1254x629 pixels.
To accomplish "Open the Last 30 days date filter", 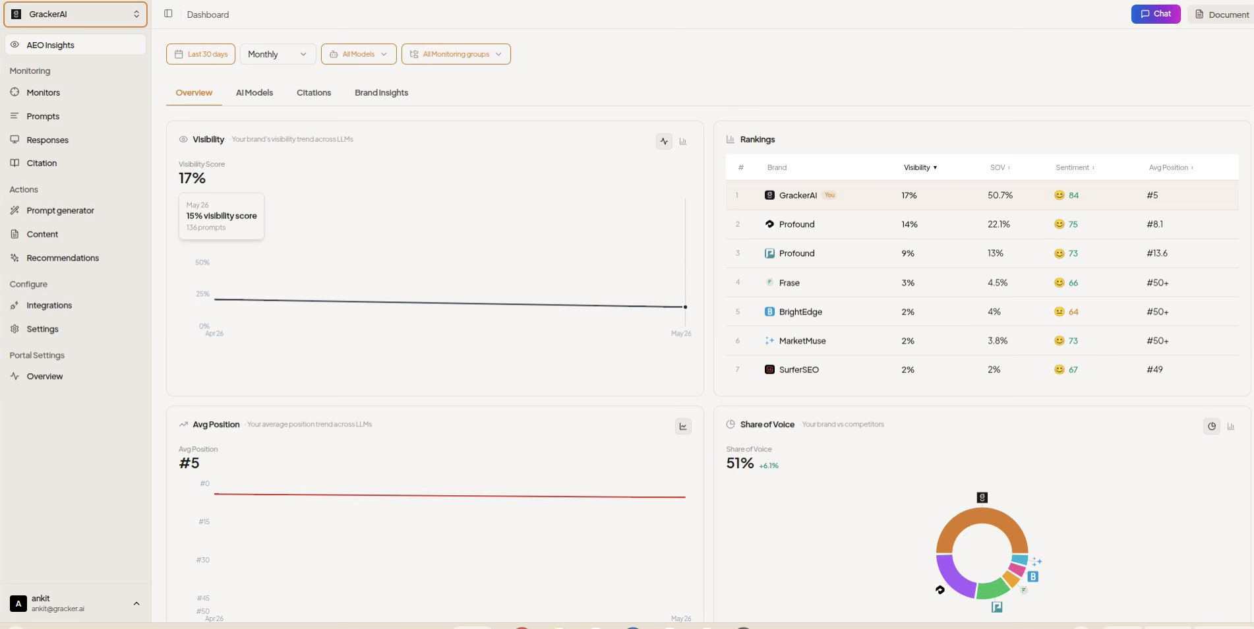I will (x=200, y=54).
